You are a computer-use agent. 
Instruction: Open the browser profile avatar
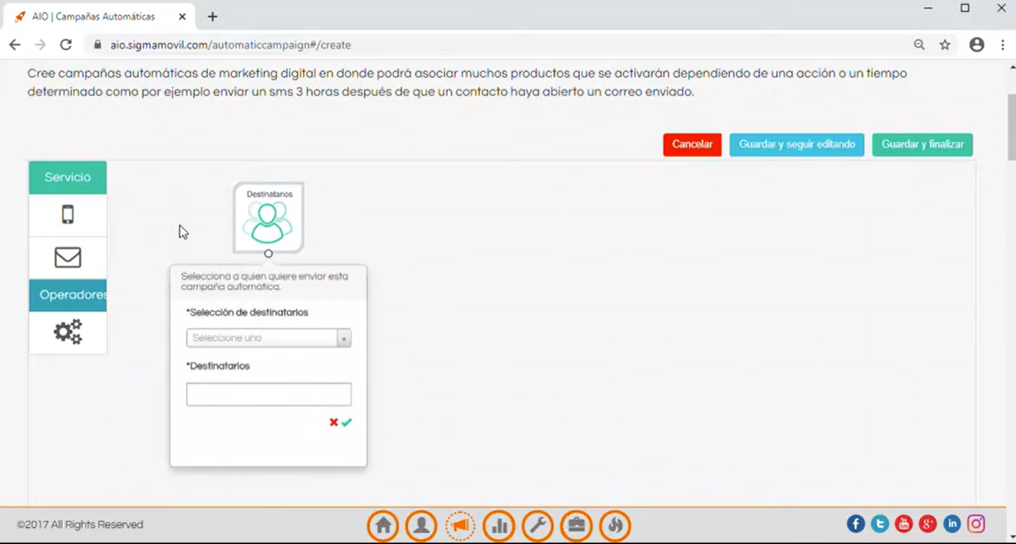coord(977,45)
